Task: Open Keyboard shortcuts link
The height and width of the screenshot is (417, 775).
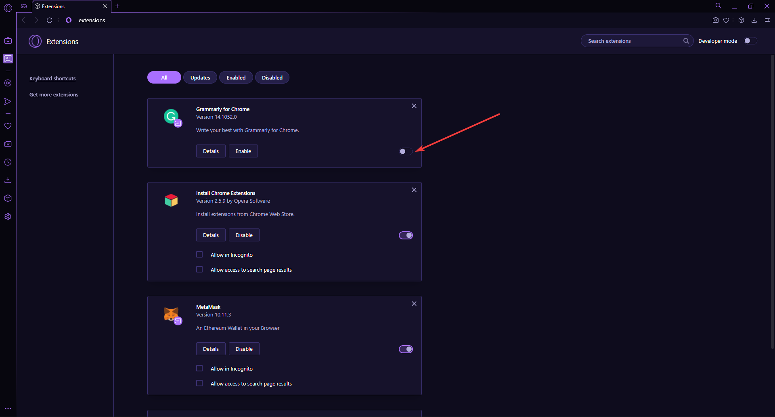Action: 52,78
